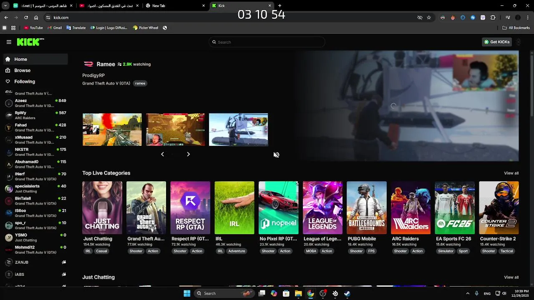Open the All Bookmarks folder
This screenshot has width=534, height=300.
click(x=516, y=28)
